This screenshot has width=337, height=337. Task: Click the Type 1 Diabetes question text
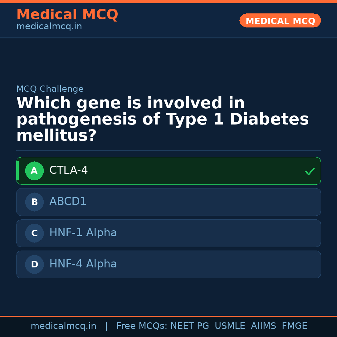(x=162, y=120)
